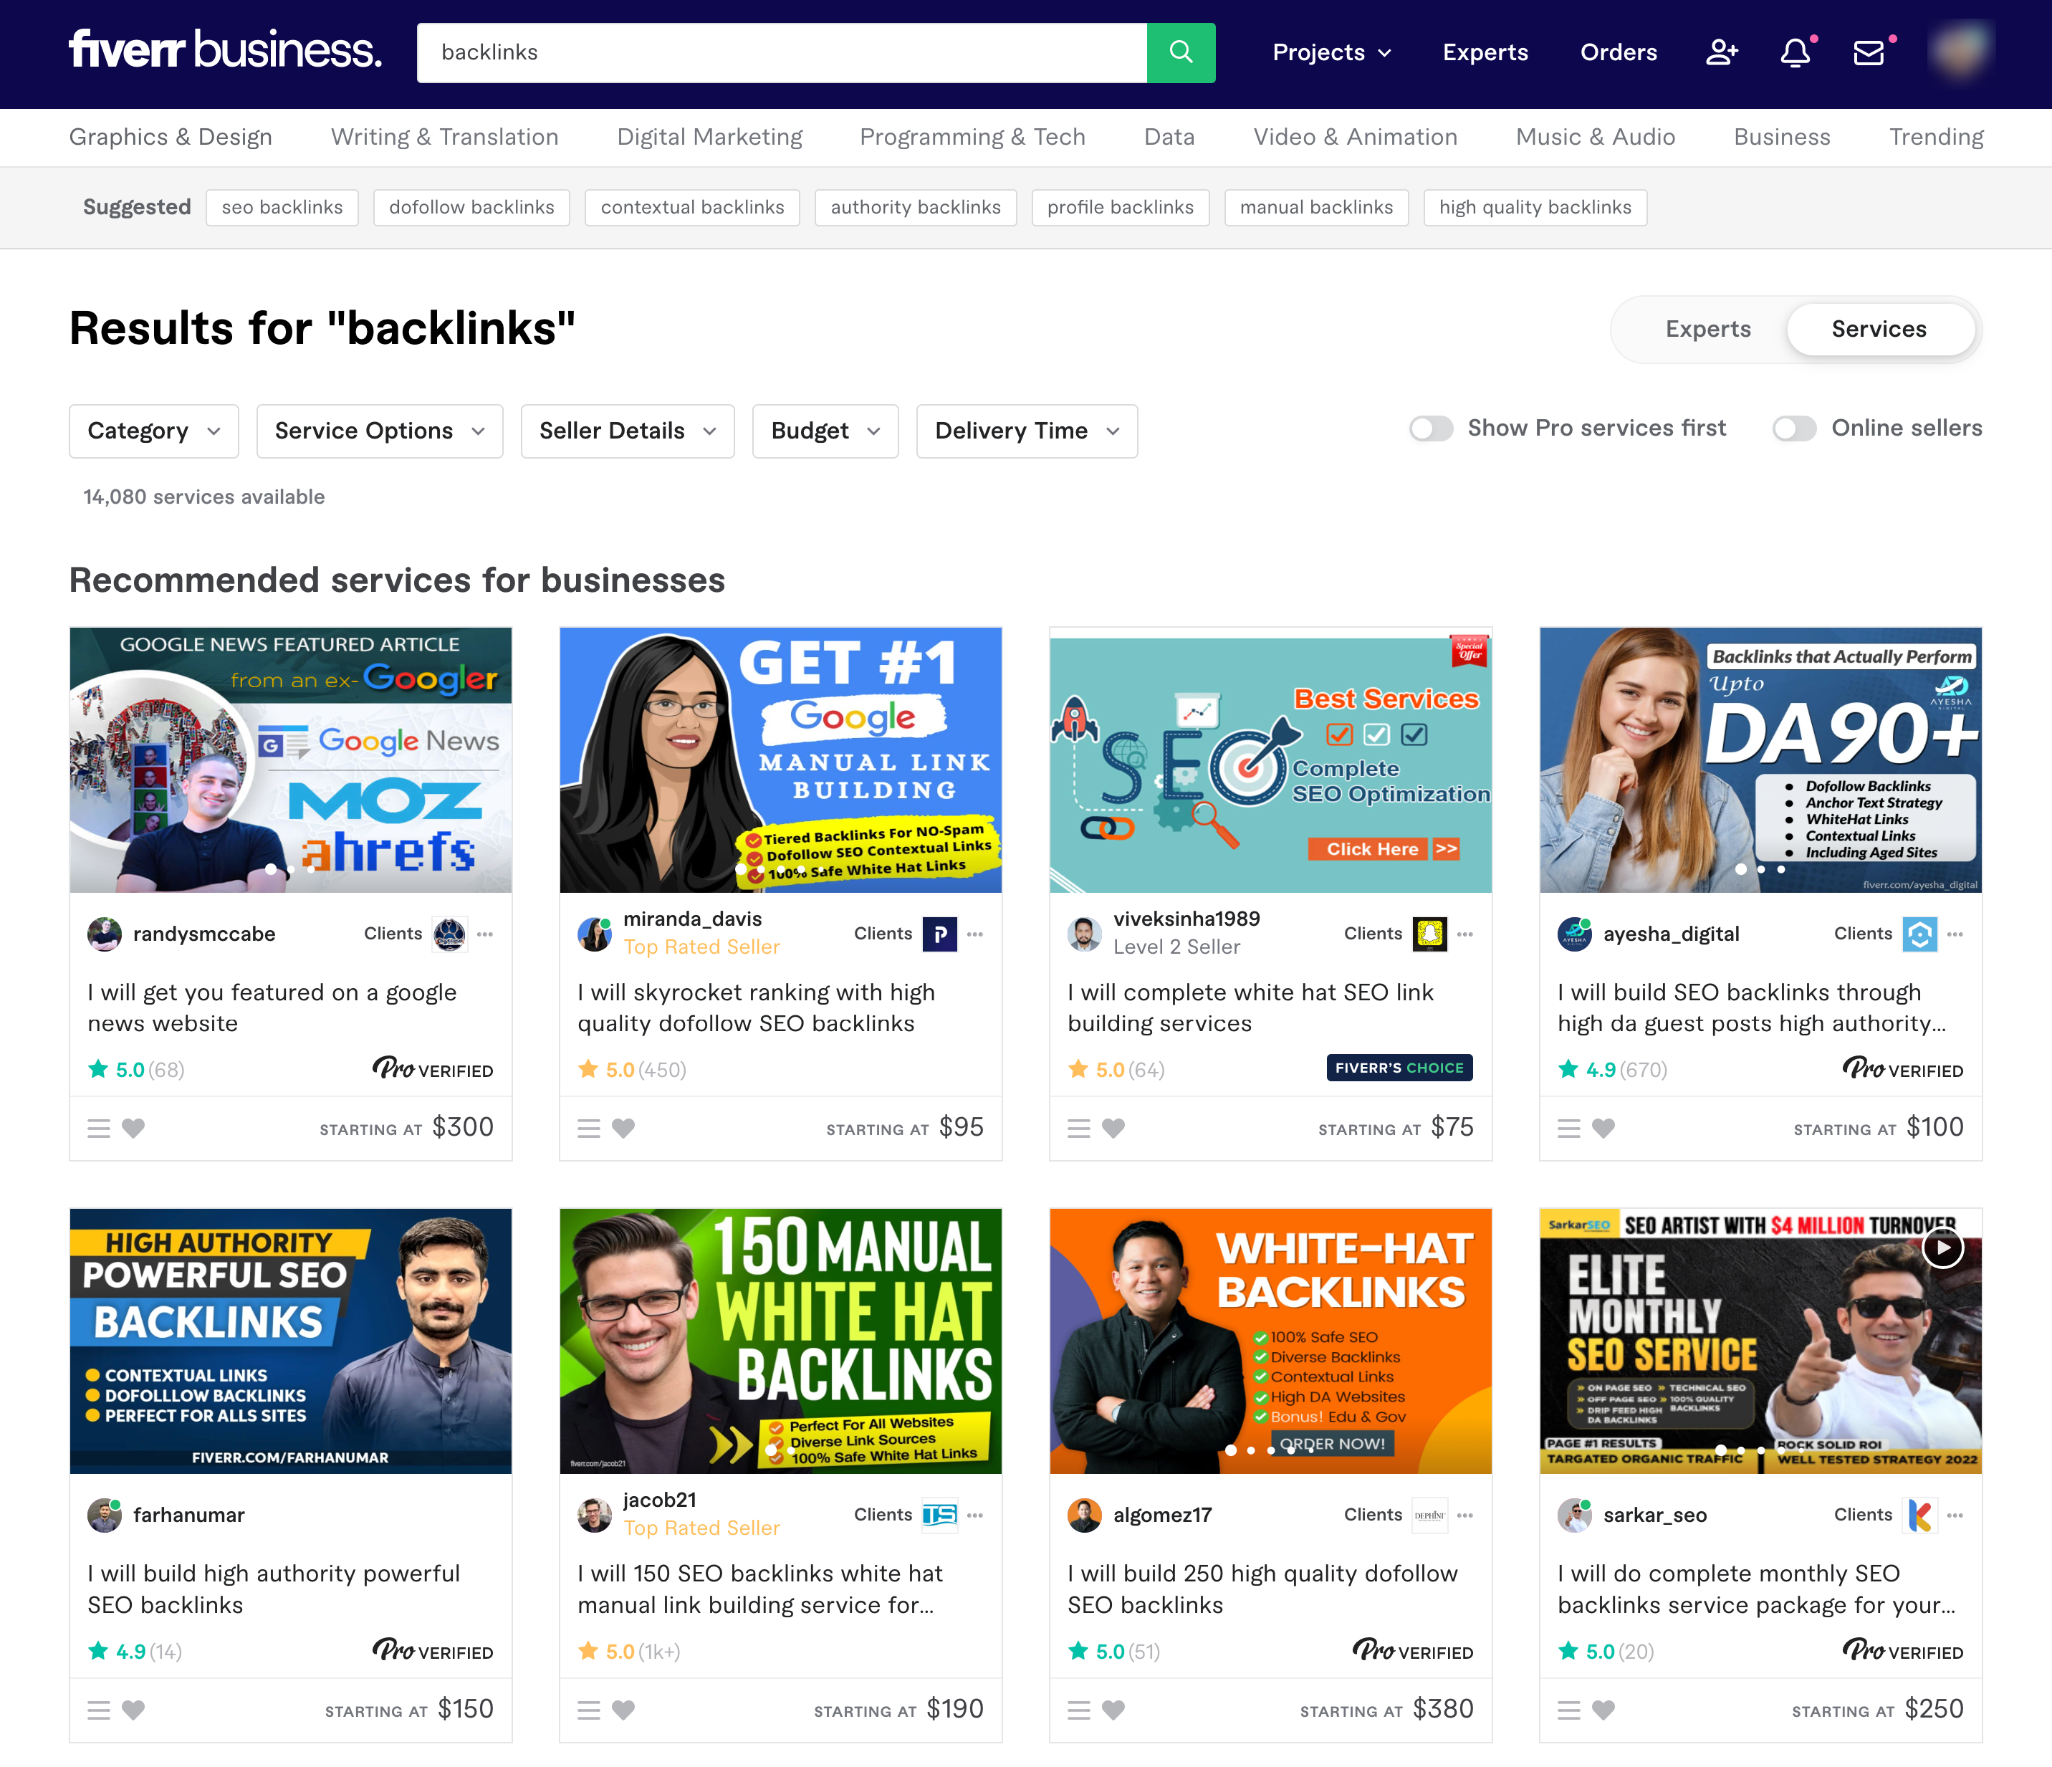The height and width of the screenshot is (1767, 2052).
Task: Expand the Seller Details filter
Action: click(627, 431)
